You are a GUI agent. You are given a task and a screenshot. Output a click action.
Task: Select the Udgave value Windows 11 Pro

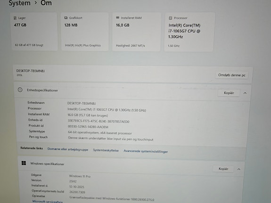pos(80,176)
